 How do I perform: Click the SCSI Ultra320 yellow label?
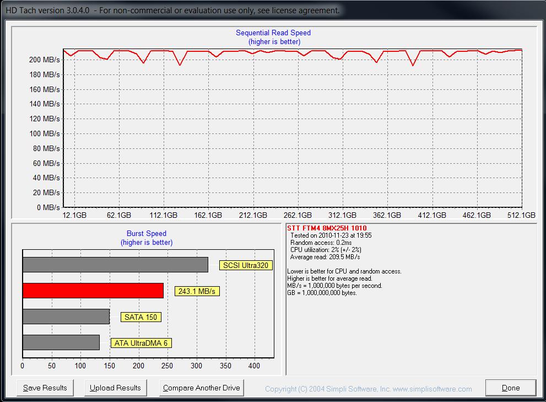point(246,265)
